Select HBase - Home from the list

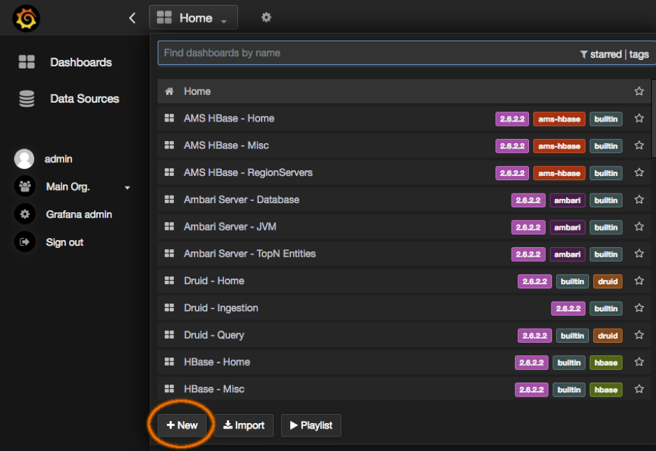216,362
